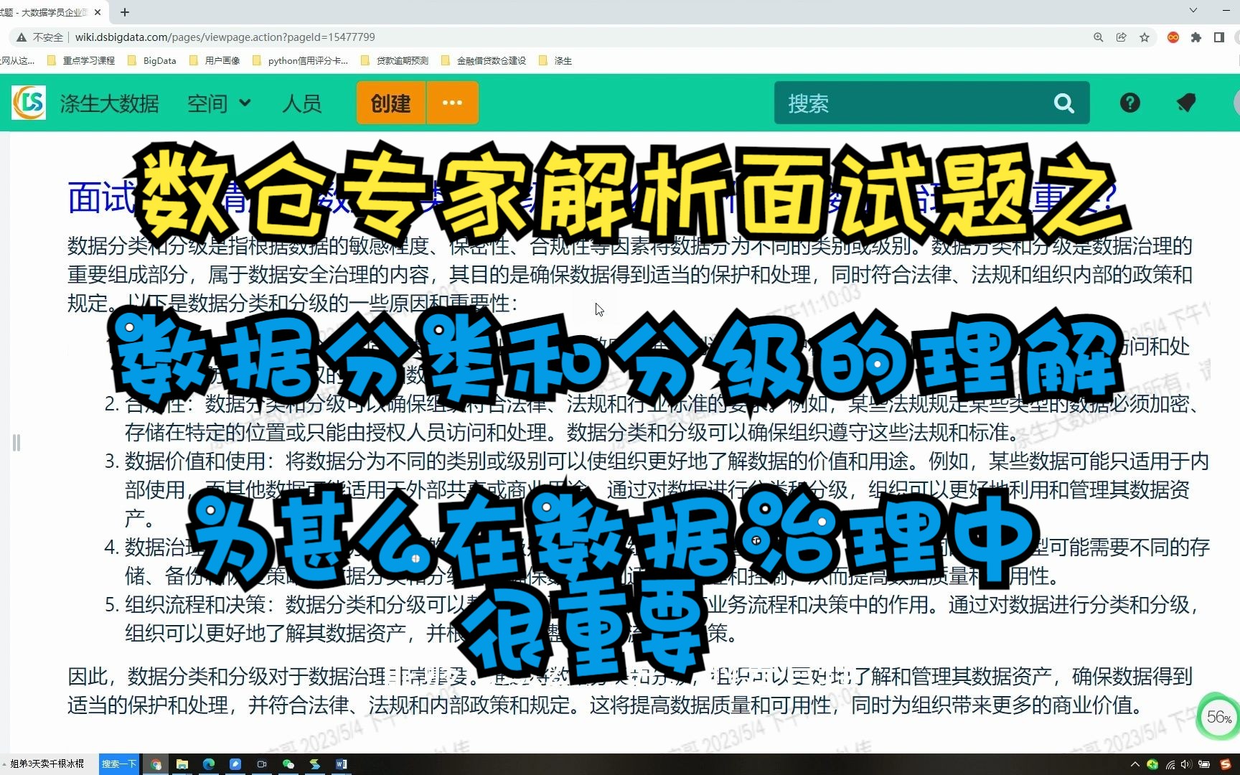Viewport: 1240px width, 775px height.
Task: Open the browser extensions puzzle icon
Action: click(1197, 37)
